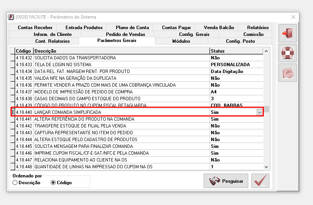The image size is (313, 205).
Task: Click scrollbar down arrow in parameters grid
Action: click(266, 167)
